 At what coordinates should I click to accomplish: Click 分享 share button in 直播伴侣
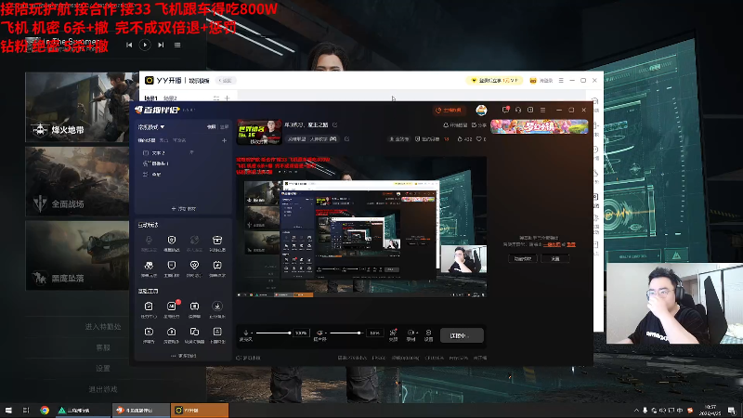[x=479, y=125]
